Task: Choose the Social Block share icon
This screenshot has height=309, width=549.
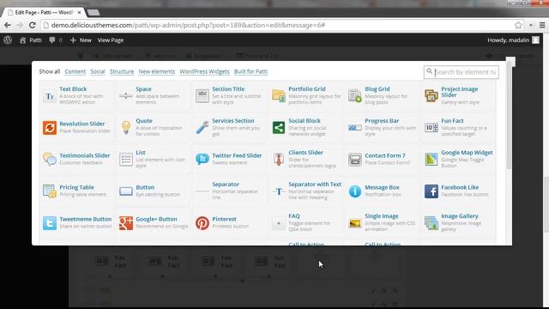Action: (x=278, y=128)
